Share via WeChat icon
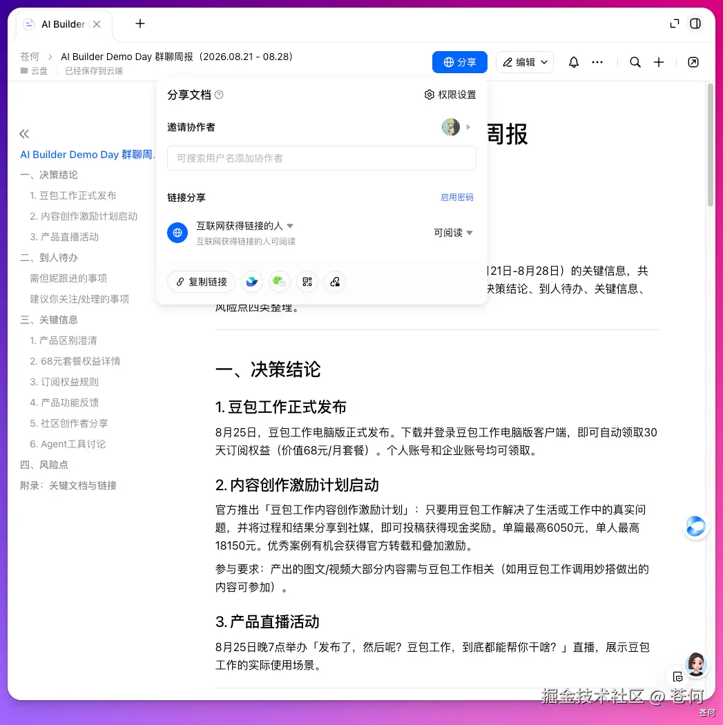Viewport: 723px width, 725px height. pyautogui.click(x=279, y=282)
